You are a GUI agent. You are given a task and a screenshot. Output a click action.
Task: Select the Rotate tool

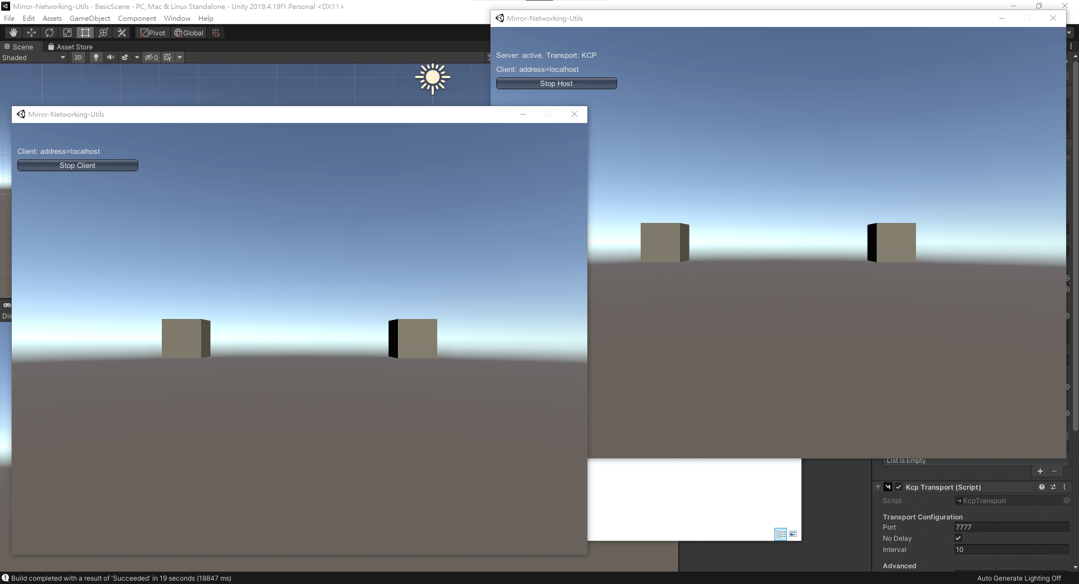pyautogui.click(x=49, y=33)
